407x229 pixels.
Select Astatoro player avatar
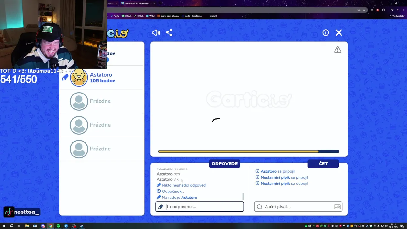pos(79,77)
